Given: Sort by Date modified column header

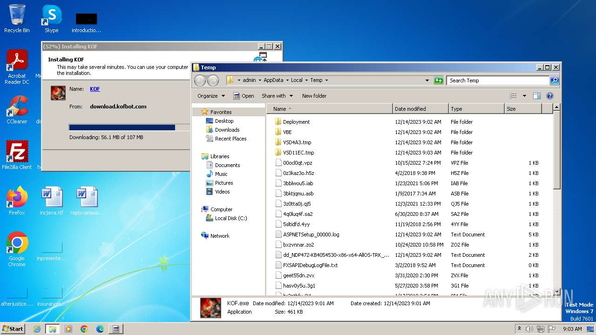Looking at the screenshot, I should click(x=420, y=109).
